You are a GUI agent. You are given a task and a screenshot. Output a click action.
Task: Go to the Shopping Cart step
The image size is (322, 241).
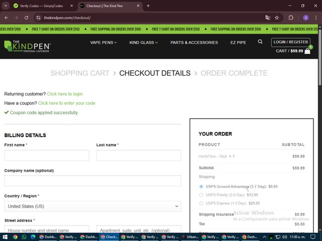point(79,73)
